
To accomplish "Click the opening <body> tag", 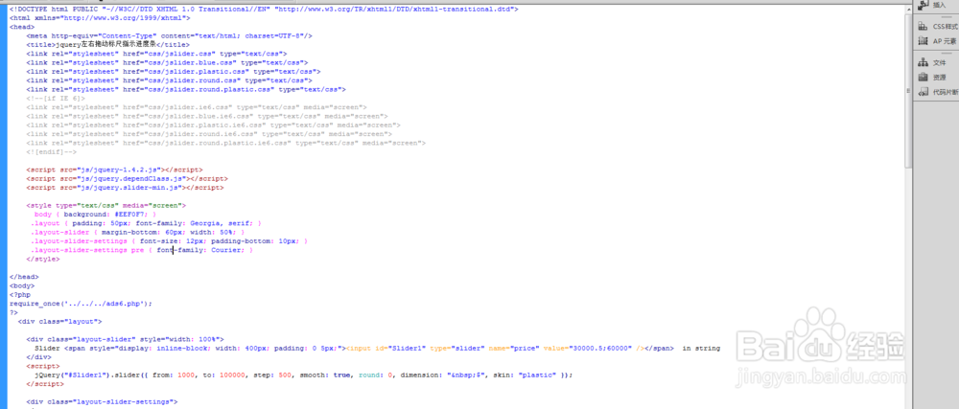I will coord(22,285).
